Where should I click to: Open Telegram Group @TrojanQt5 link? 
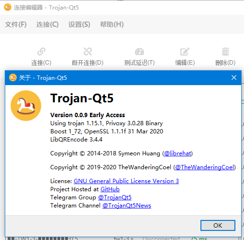pos(115,197)
